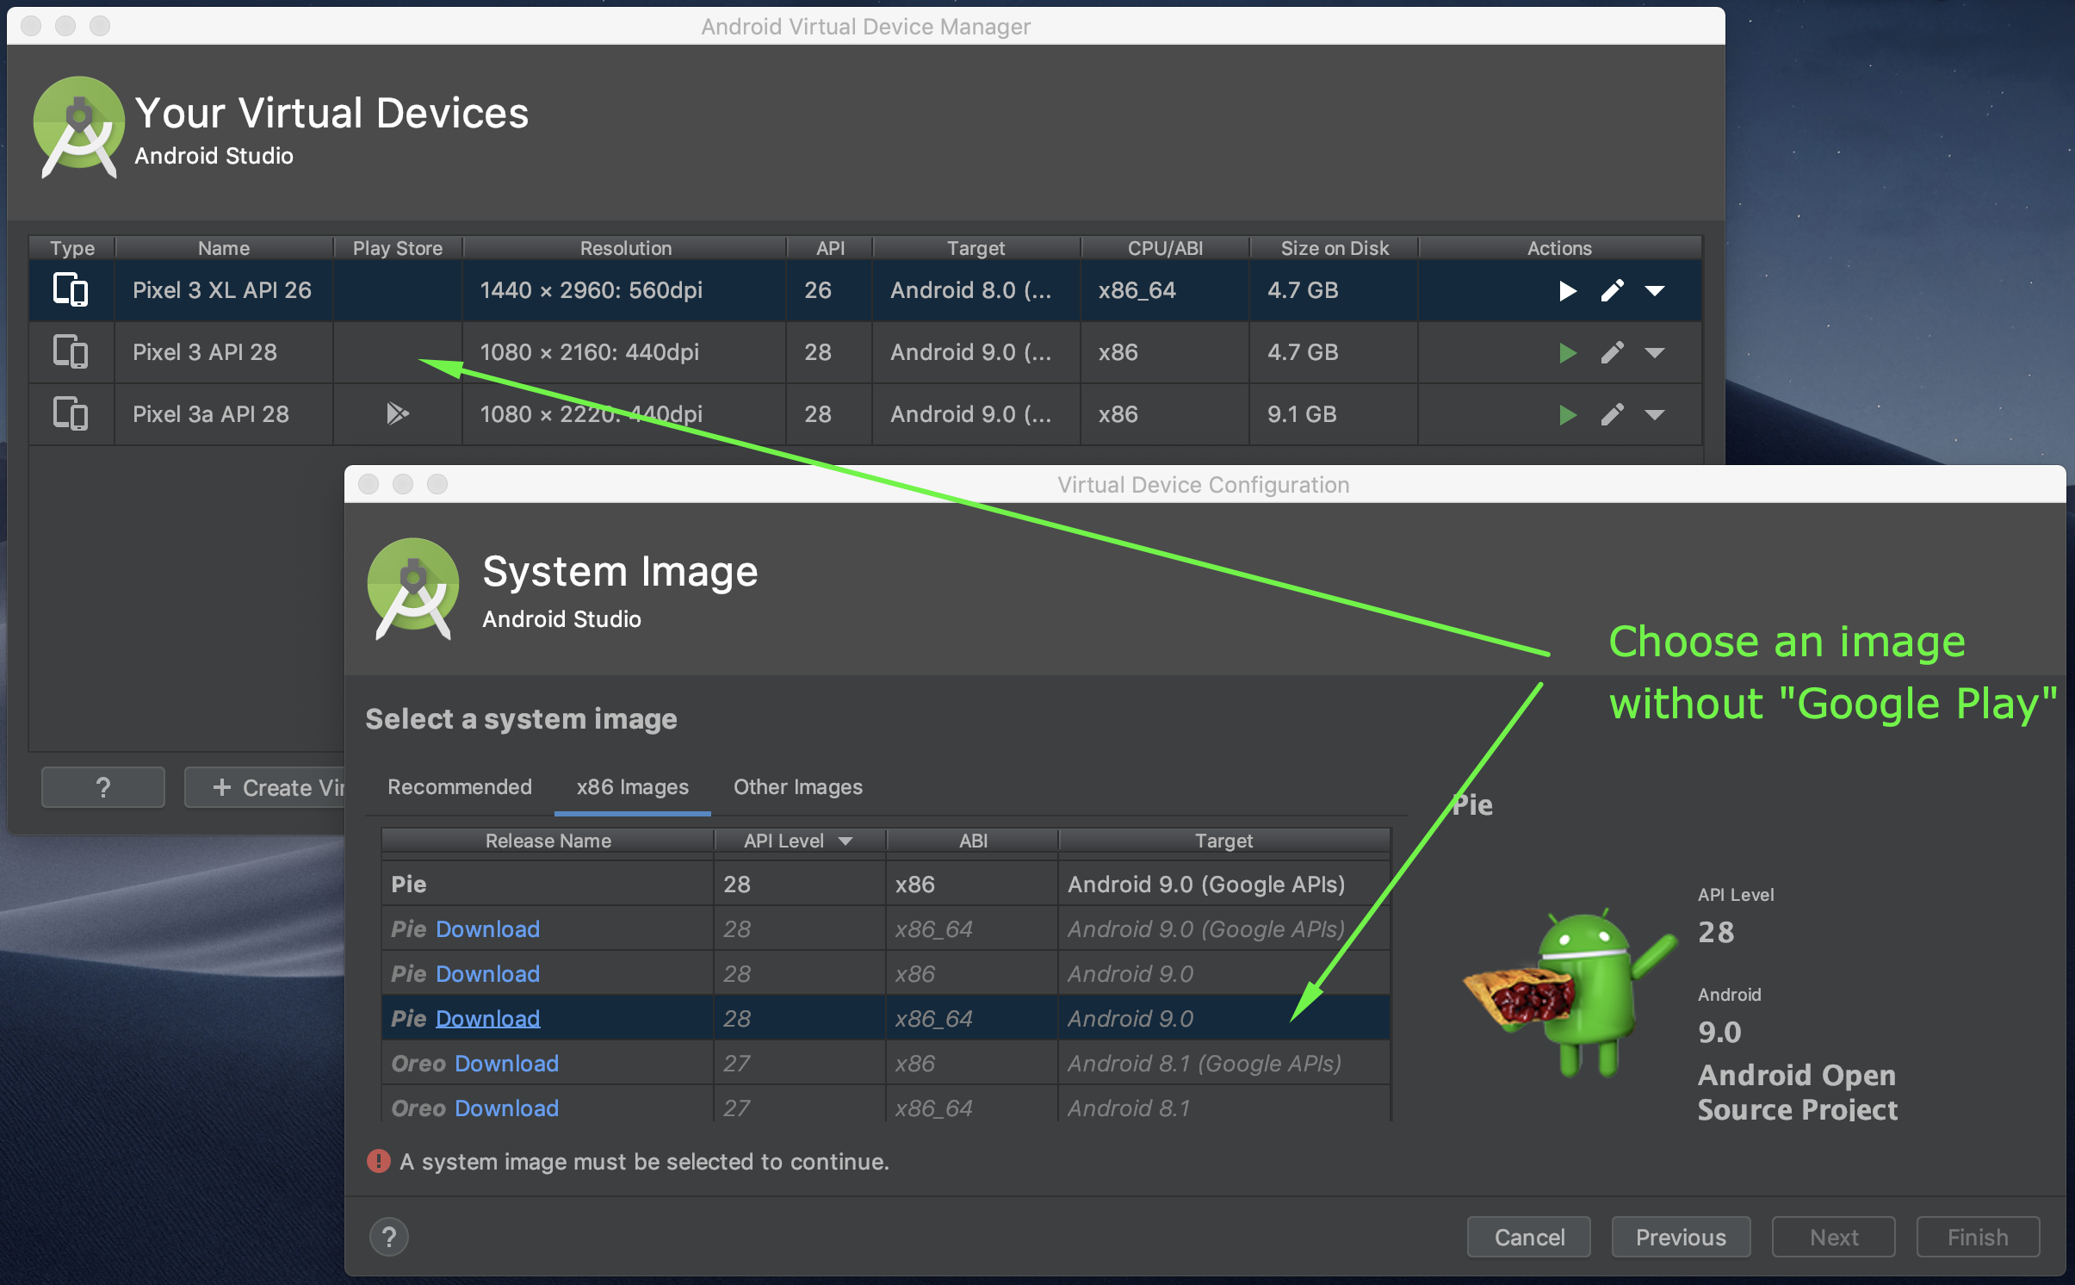
Task: Download the Pie x86_64 Android 9.0 image
Action: pyautogui.click(x=487, y=1019)
